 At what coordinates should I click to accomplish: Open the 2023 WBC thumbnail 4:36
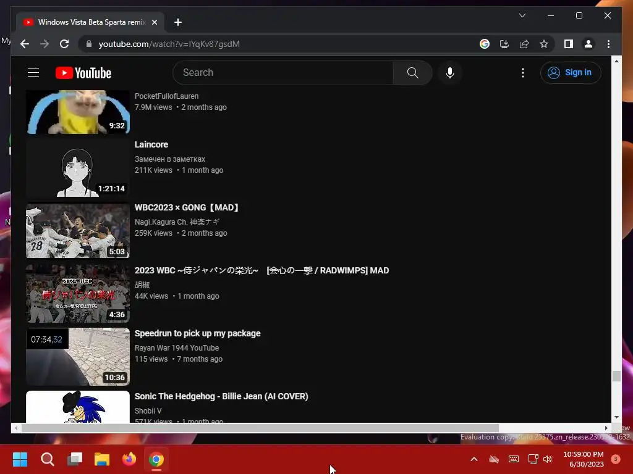[78, 293]
